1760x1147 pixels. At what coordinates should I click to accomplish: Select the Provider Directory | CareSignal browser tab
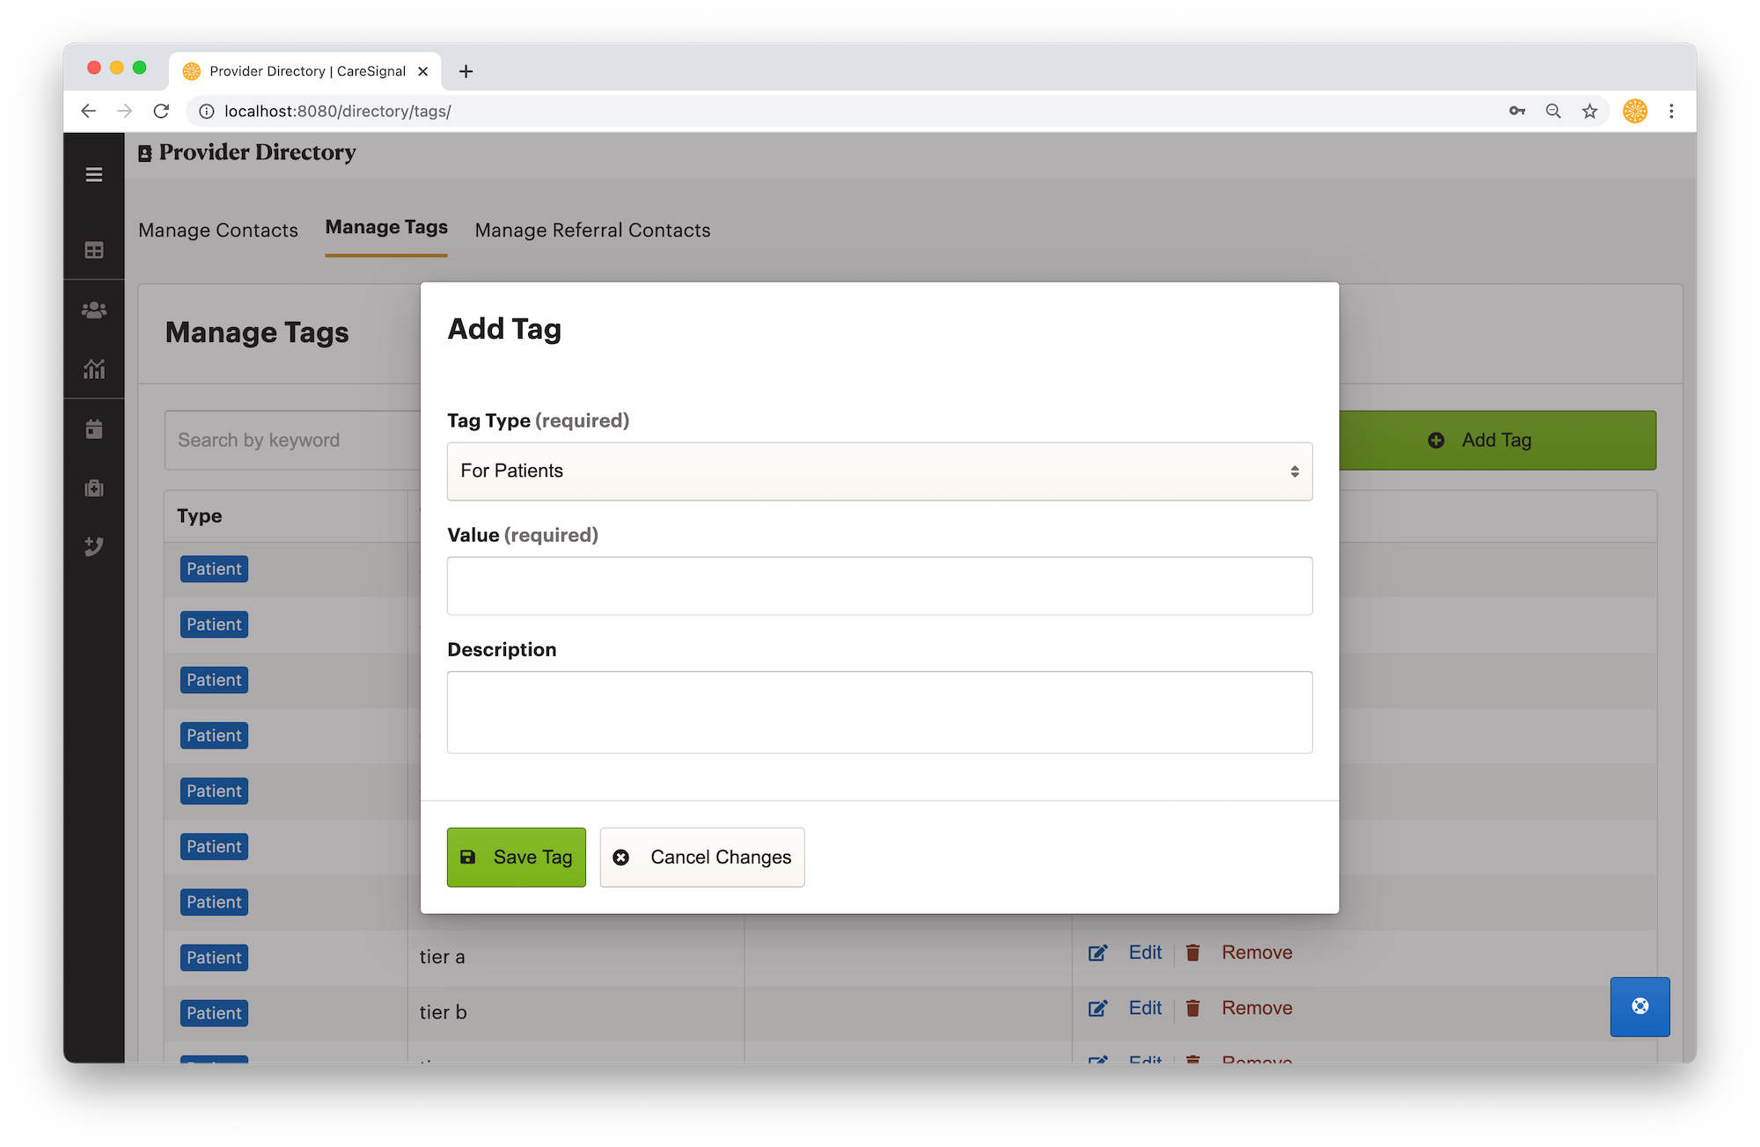coord(305,71)
